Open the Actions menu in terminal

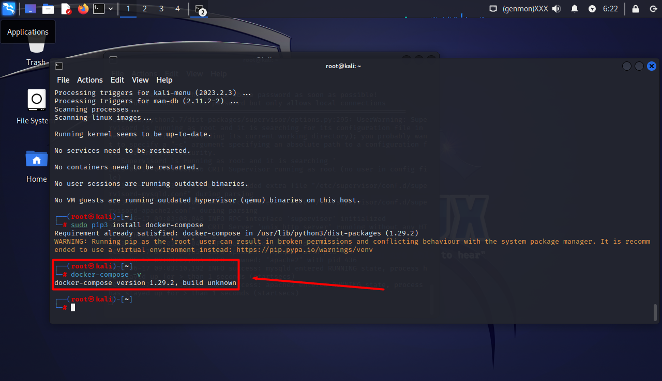pos(90,80)
